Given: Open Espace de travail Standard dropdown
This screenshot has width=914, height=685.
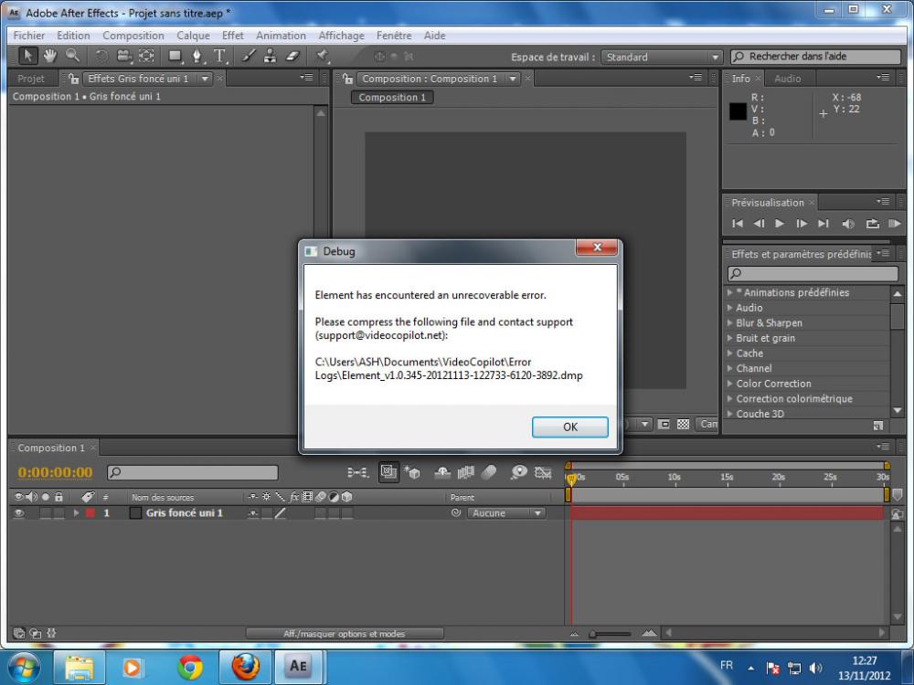Looking at the screenshot, I should (x=662, y=57).
